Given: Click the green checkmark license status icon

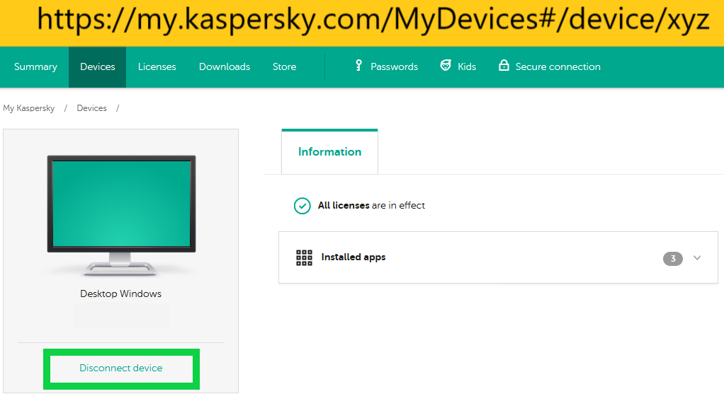Looking at the screenshot, I should [302, 206].
